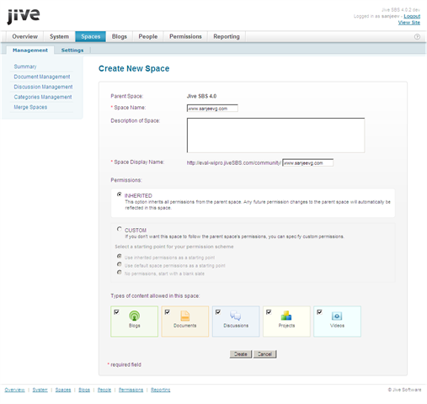Click the Logout link
The width and height of the screenshot is (427, 404).
(412, 16)
